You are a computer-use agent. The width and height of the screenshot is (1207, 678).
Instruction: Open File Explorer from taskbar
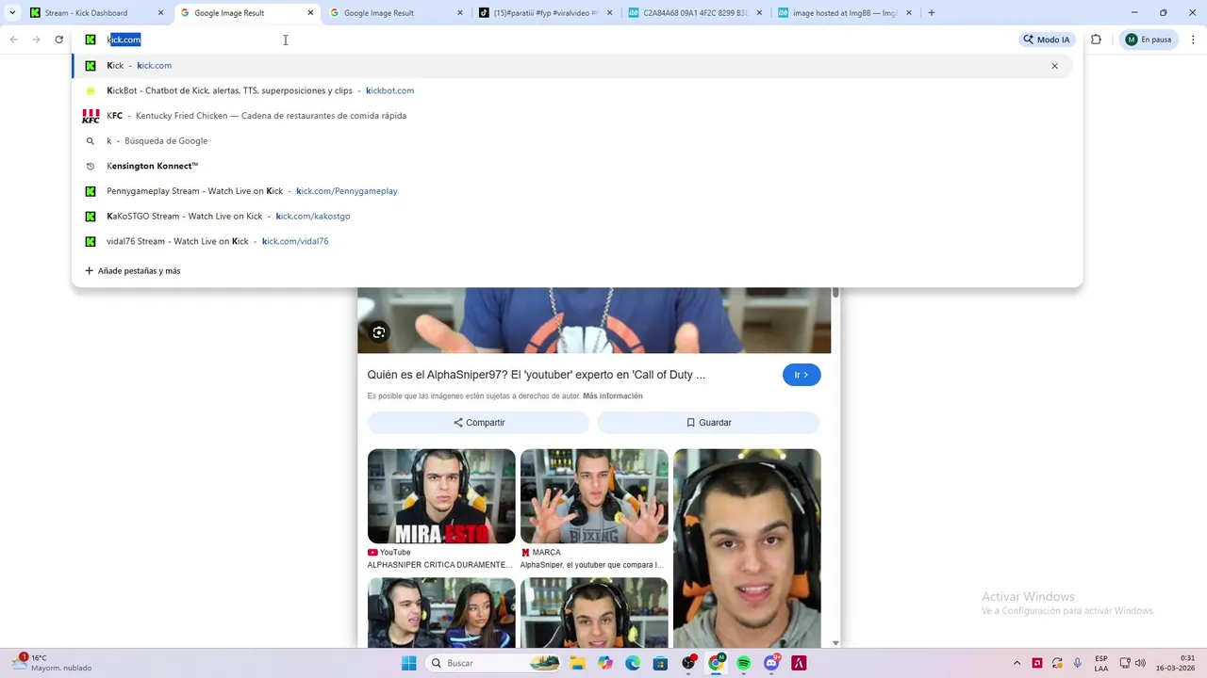click(577, 663)
